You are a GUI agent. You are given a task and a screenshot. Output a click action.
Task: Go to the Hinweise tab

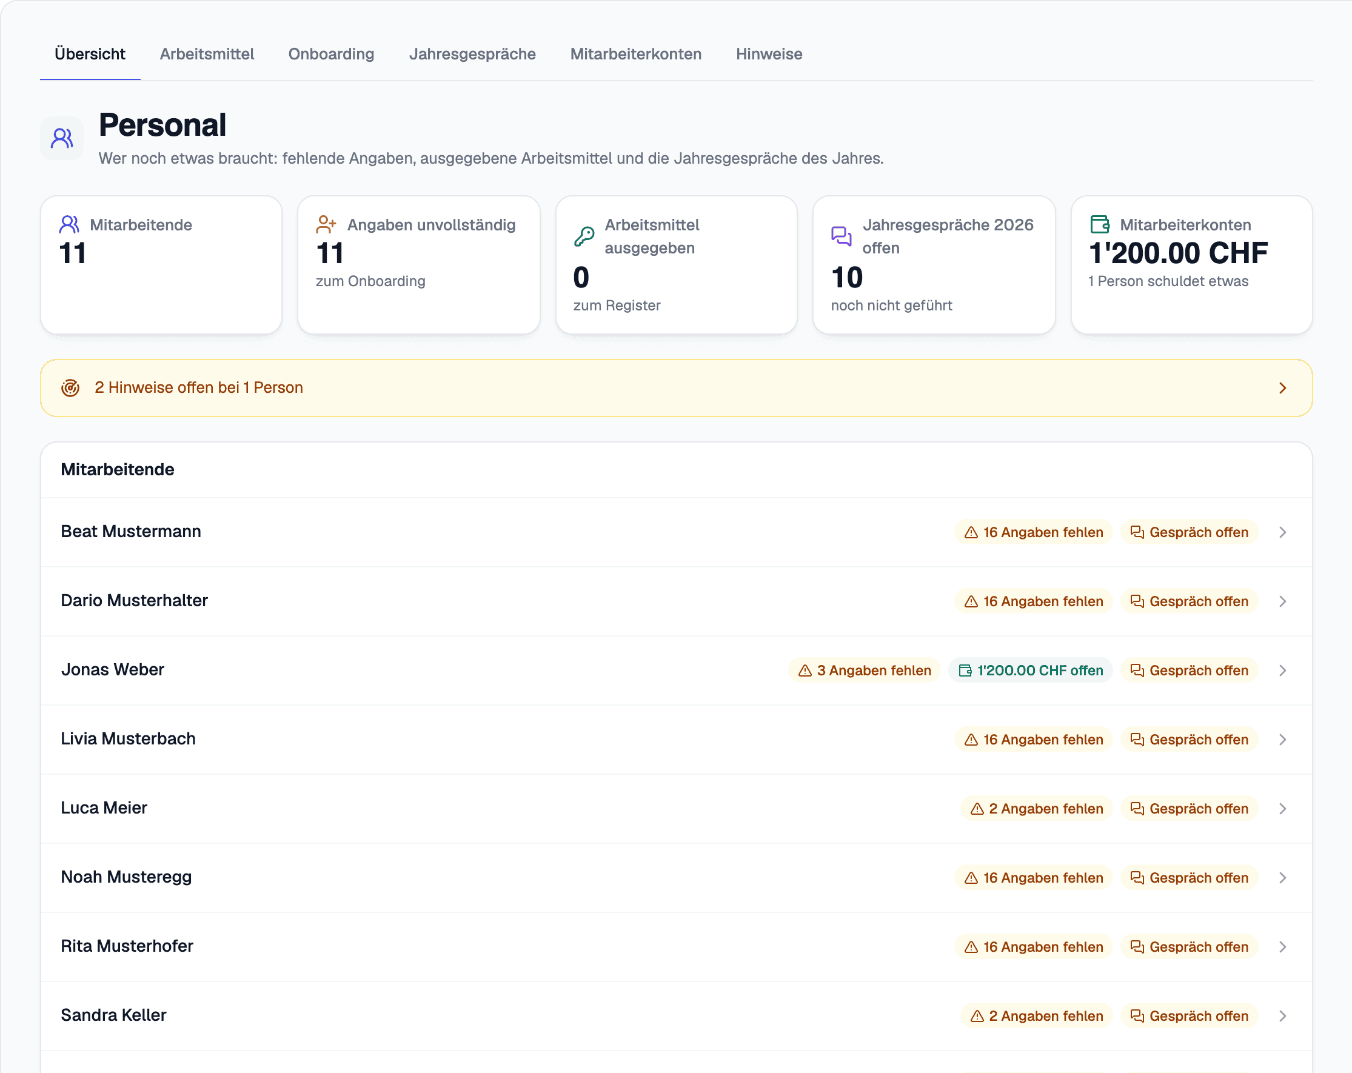769,54
